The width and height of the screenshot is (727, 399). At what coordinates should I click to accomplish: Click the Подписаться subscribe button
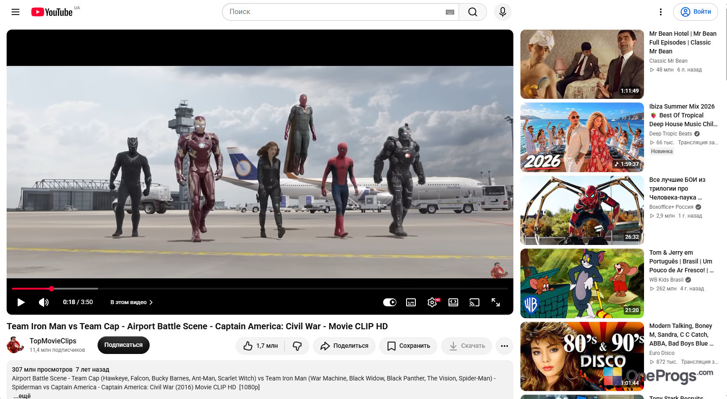123,345
